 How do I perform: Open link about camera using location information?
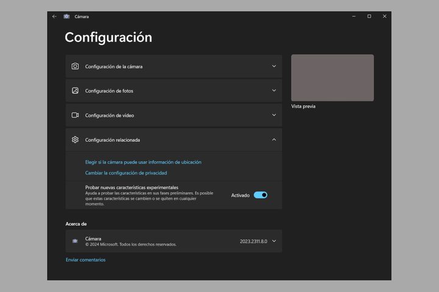[x=143, y=162]
